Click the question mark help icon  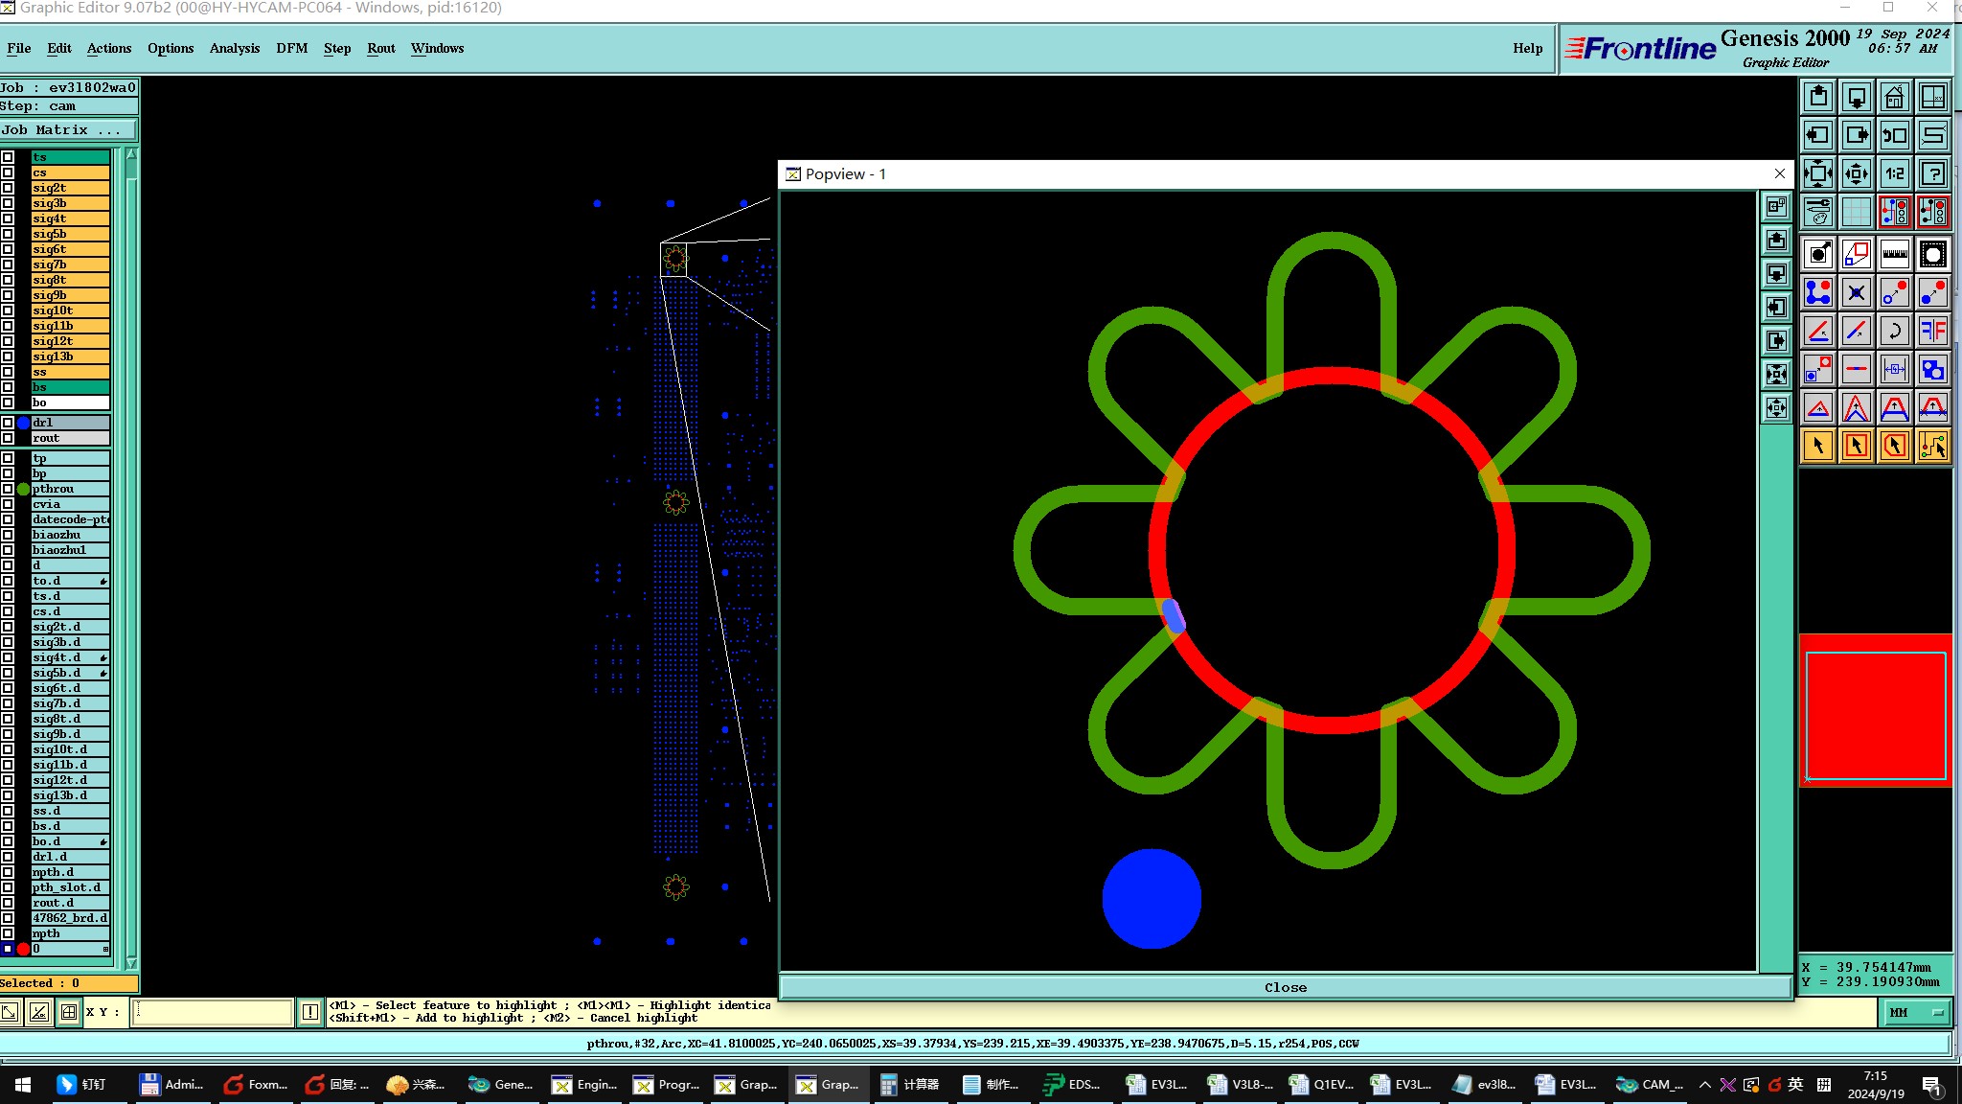(1933, 174)
